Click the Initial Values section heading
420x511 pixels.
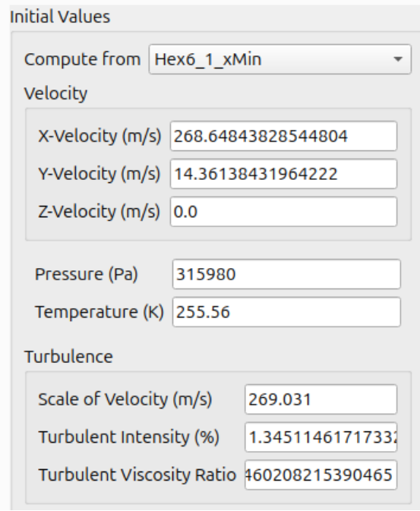pos(60,17)
